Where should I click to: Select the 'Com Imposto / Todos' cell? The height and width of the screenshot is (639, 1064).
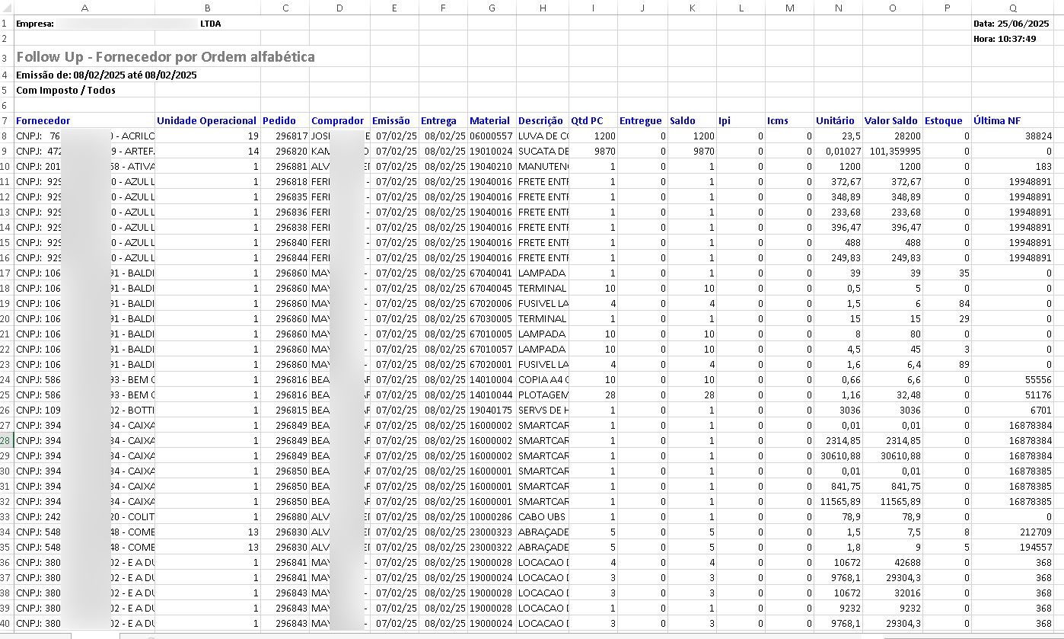pos(66,90)
